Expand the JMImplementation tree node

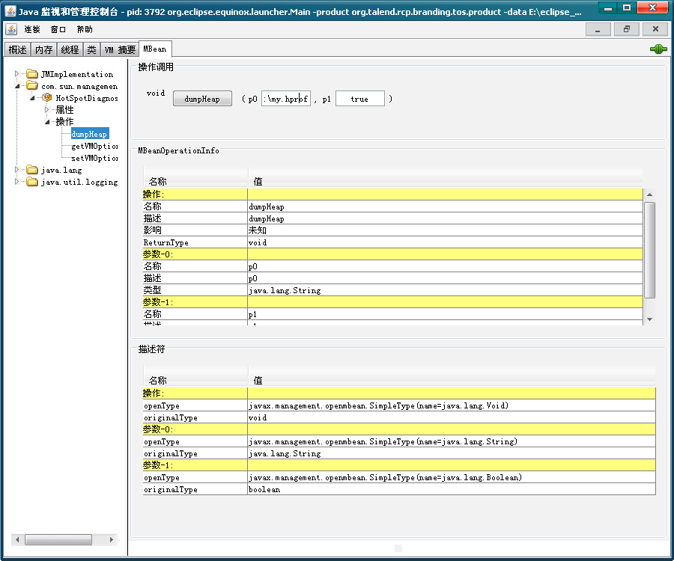click(17, 74)
